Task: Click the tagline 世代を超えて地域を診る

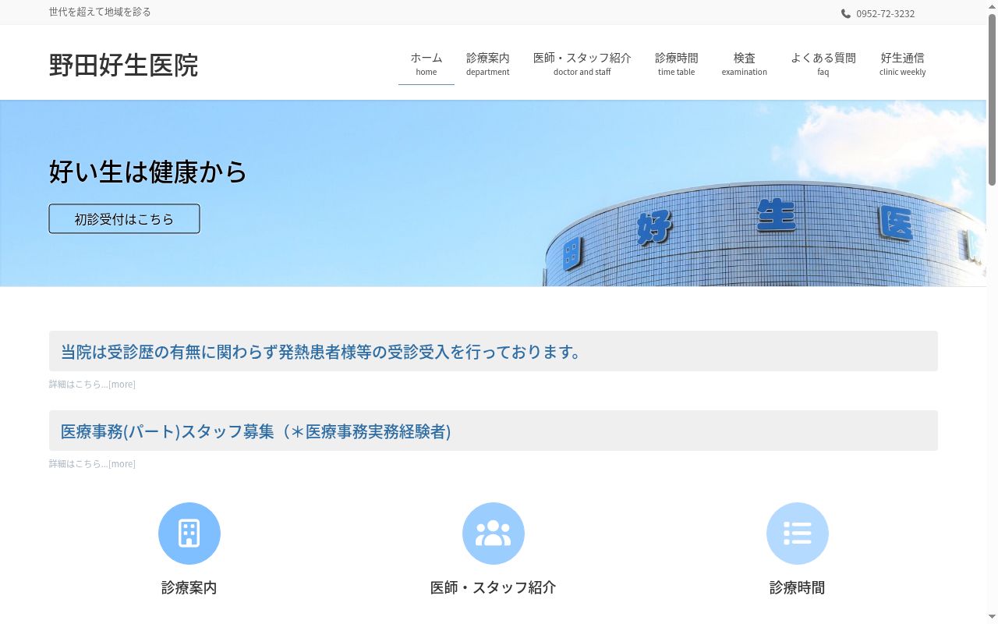Action: pos(100,12)
